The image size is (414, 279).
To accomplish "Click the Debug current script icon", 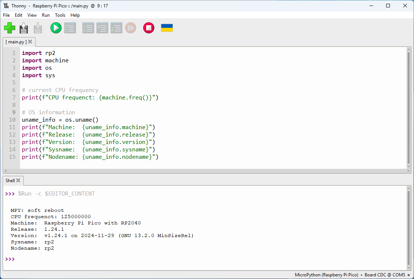I will (70, 28).
